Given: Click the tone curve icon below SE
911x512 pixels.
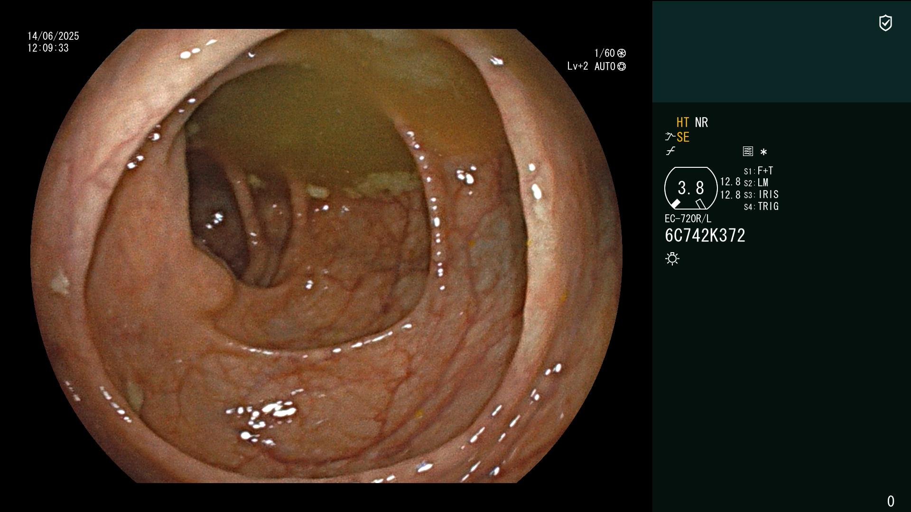Looking at the screenshot, I should click(670, 151).
